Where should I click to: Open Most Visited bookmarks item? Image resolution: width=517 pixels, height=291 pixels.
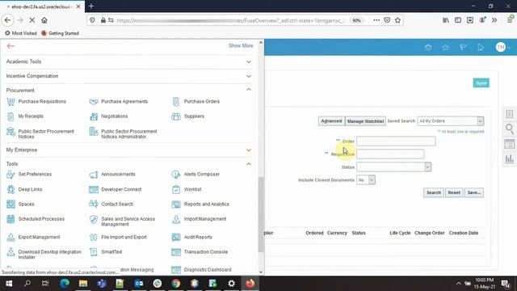pyautogui.click(x=21, y=33)
